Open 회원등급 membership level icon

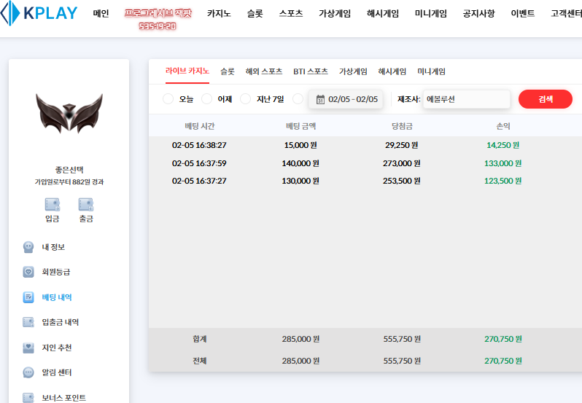click(28, 272)
